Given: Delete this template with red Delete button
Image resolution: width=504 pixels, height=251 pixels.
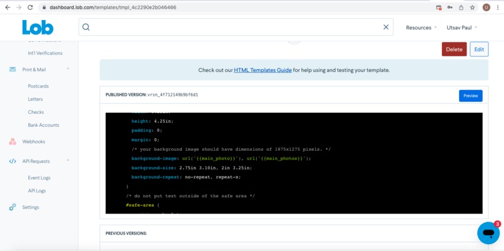Looking at the screenshot, I should [x=454, y=49].
